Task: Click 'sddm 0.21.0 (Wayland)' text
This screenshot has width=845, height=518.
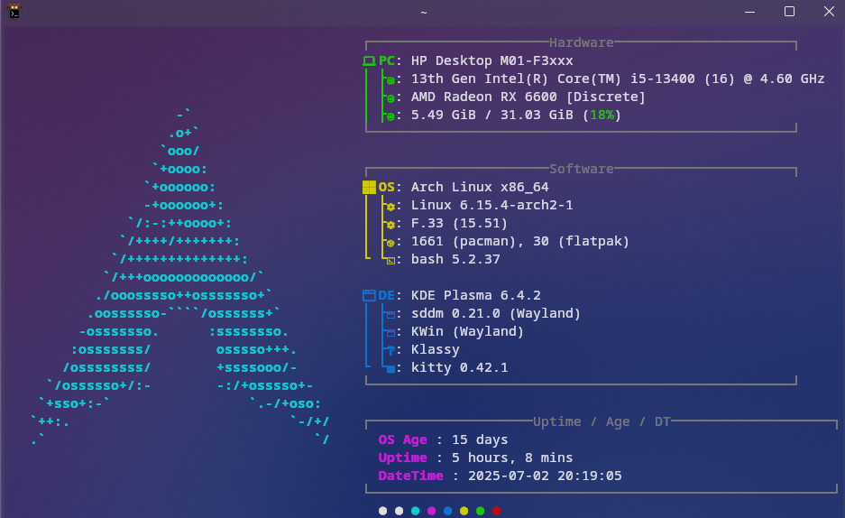Action: [496, 314]
